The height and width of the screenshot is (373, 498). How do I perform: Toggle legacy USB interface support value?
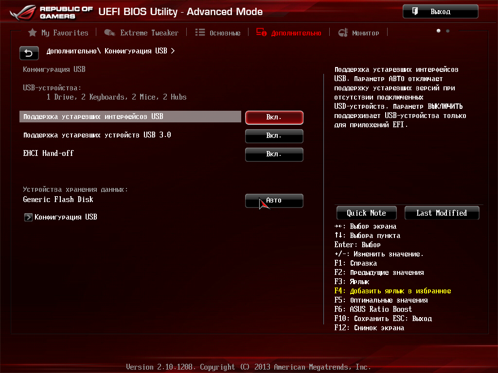[x=274, y=118]
